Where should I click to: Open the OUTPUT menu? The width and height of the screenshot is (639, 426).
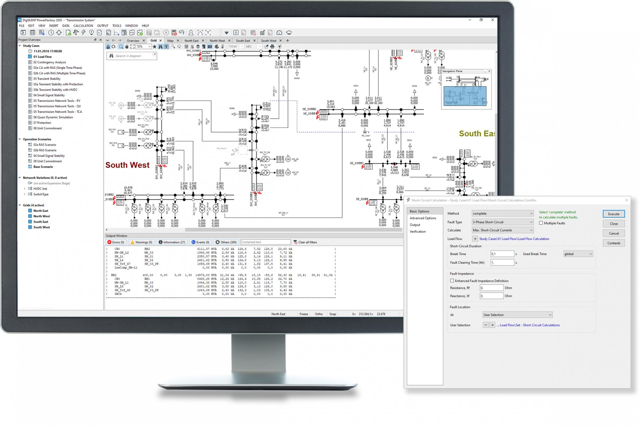click(103, 26)
